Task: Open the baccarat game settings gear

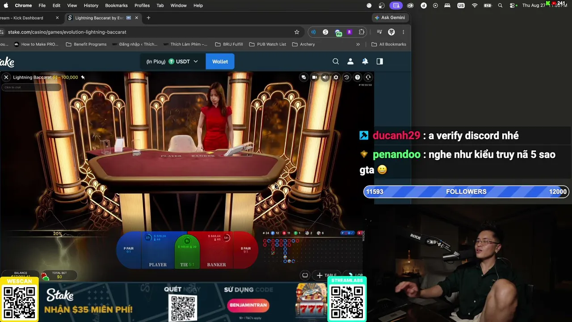Action: (336, 77)
